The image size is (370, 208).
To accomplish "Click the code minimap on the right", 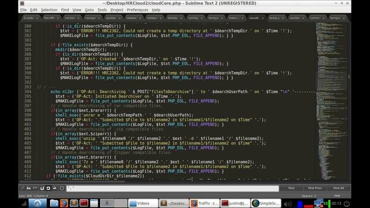I will tap(331, 102).
